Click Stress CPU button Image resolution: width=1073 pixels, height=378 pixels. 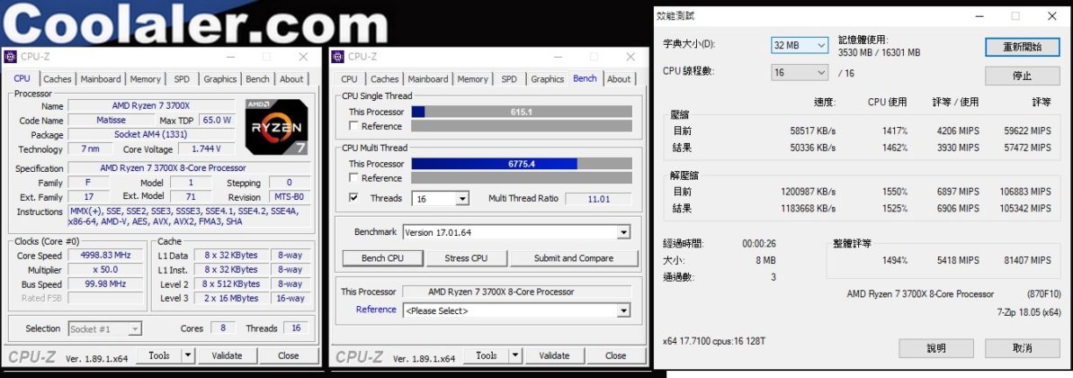[x=466, y=258]
